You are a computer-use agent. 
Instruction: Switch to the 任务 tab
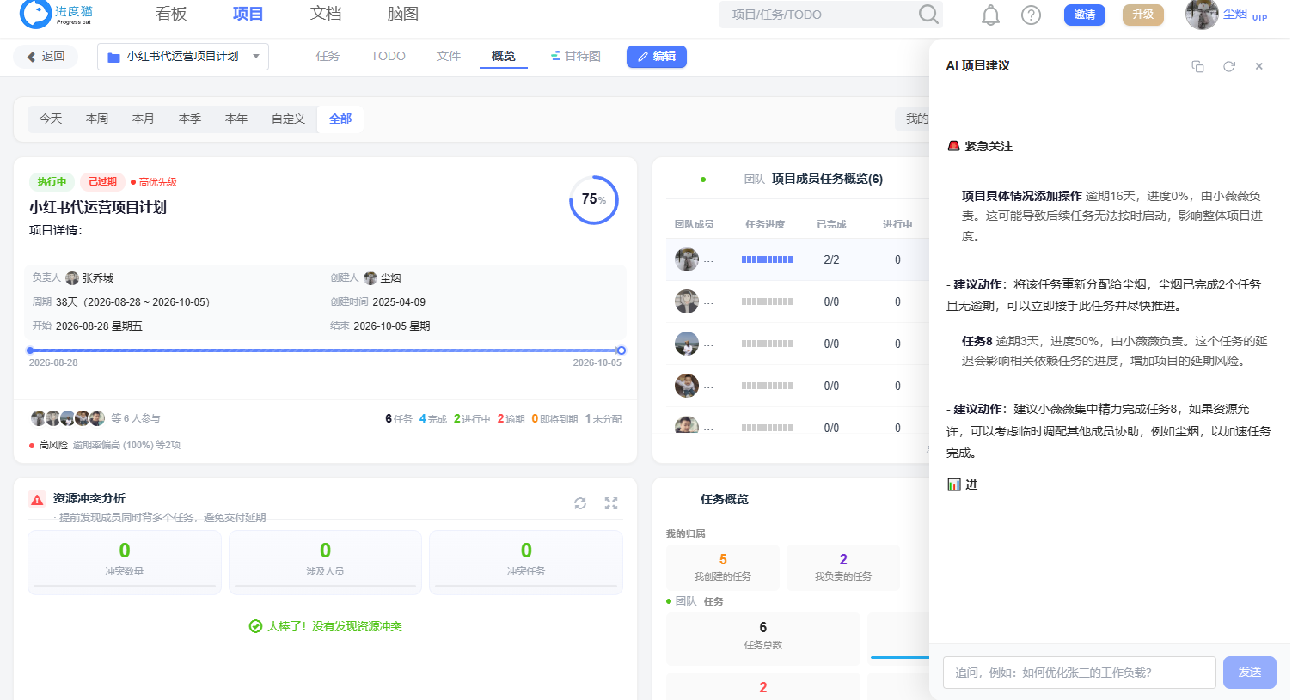tap(328, 57)
